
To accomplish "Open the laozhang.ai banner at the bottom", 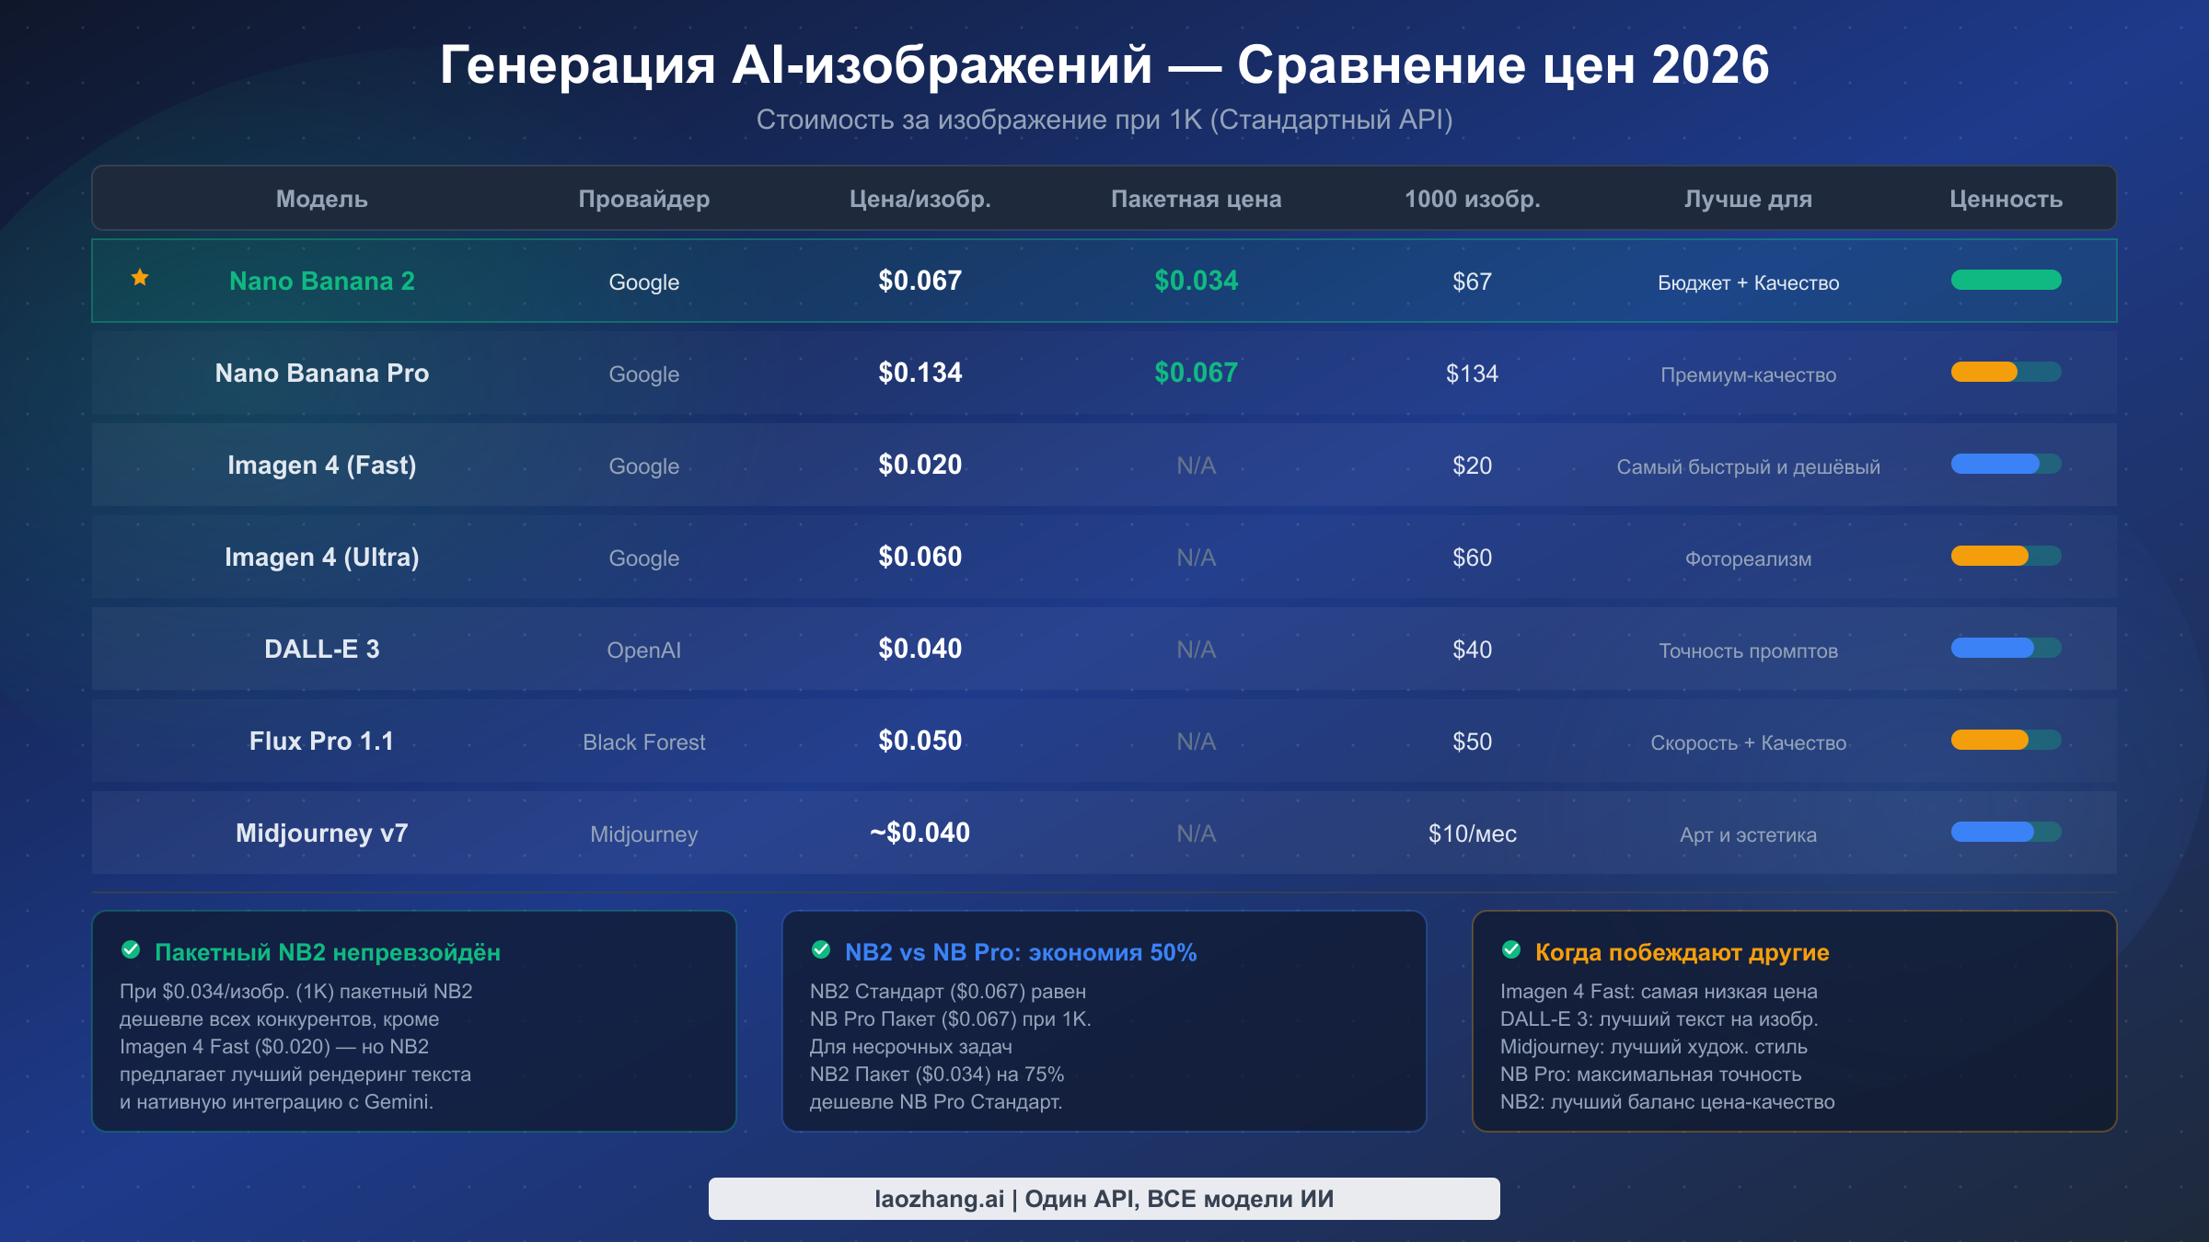I will tap(1104, 1199).
